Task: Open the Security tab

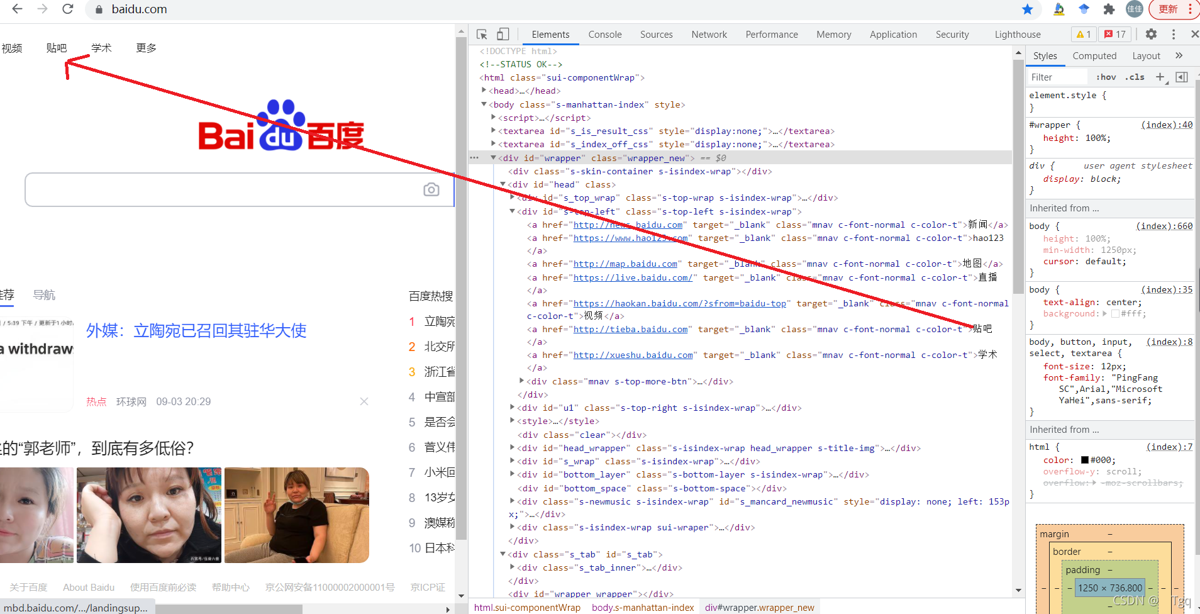Action: coord(952,35)
